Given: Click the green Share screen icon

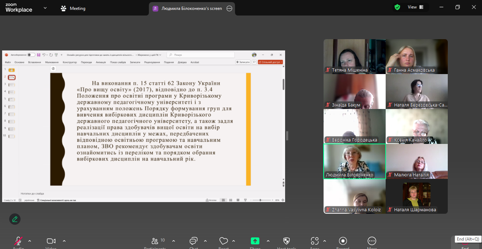Looking at the screenshot, I should pos(255,241).
